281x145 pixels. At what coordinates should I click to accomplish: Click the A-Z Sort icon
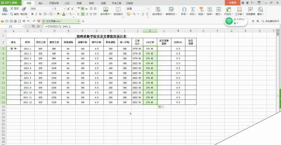coord(210,9)
